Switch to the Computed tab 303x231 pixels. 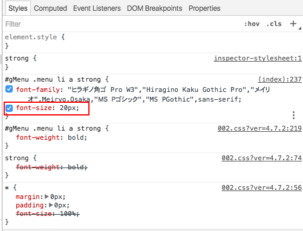[50, 8]
